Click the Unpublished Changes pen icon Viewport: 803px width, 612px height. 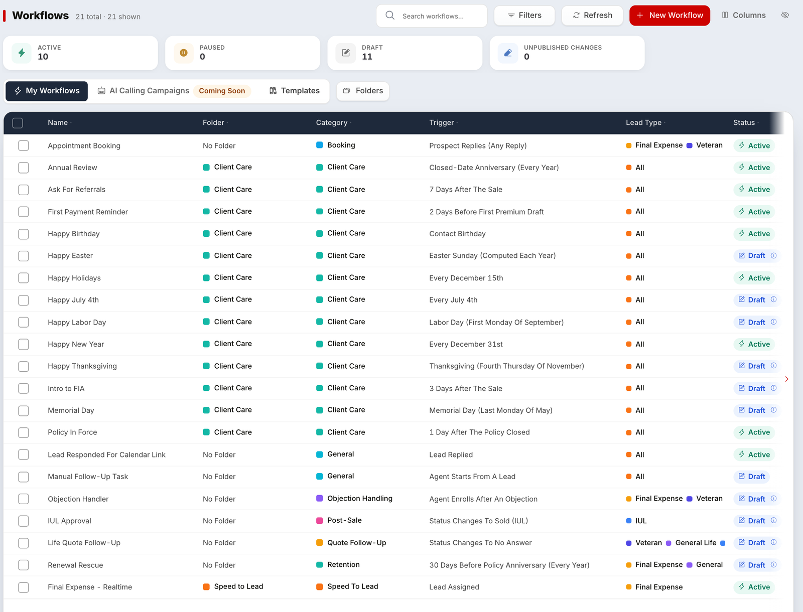point(508,53)
